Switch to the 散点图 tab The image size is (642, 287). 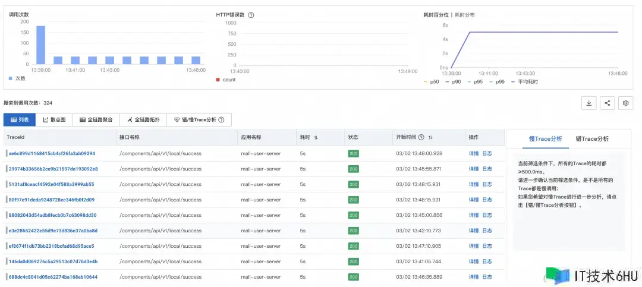coord(54,119)
